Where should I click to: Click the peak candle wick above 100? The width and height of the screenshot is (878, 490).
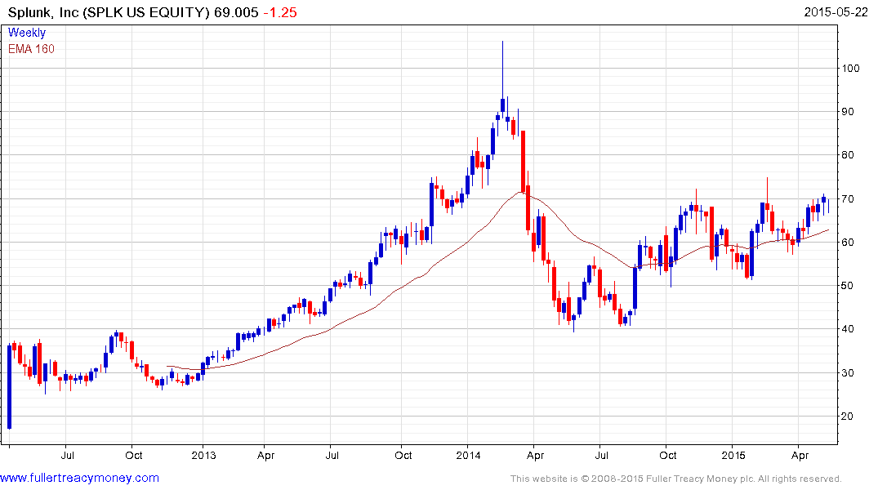click(x=502, y=70)
